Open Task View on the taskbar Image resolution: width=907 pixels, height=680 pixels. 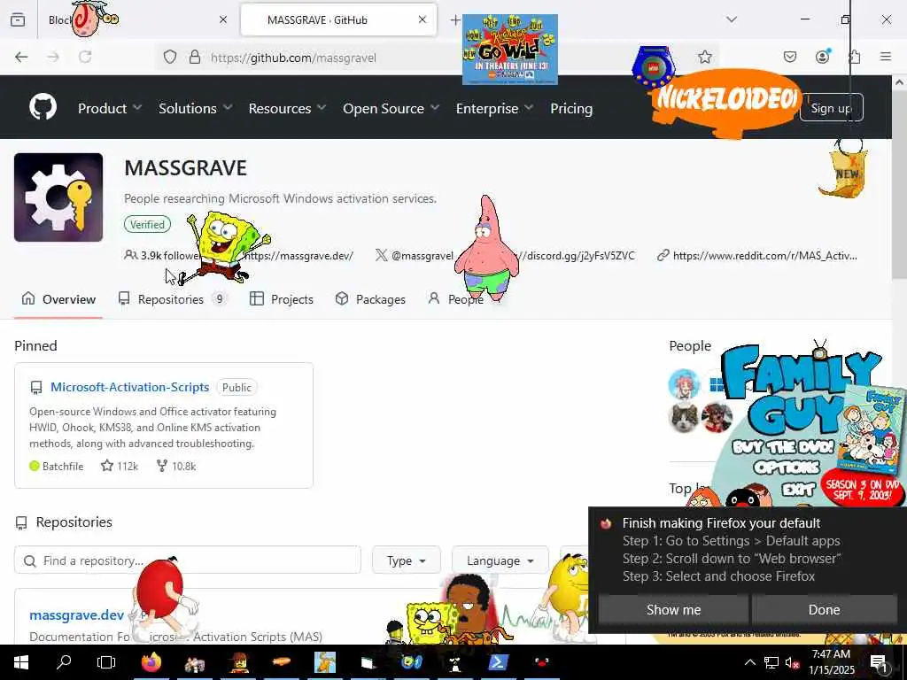point(106,662)
